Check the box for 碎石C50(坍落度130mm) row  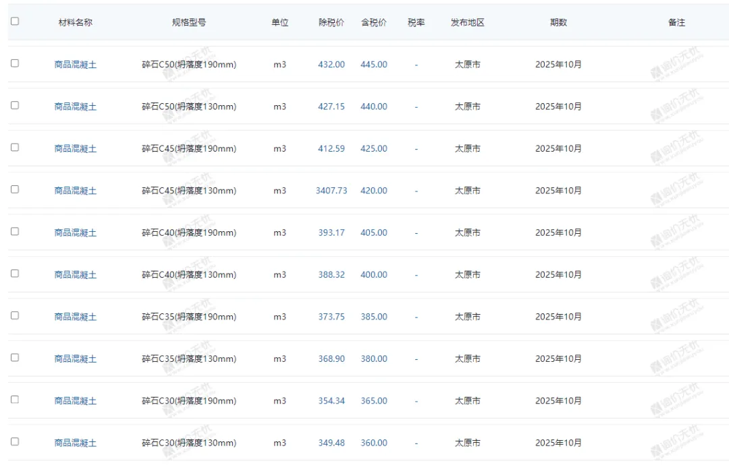(15, 105)
